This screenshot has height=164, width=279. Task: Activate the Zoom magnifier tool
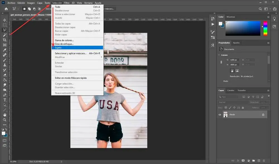coord(5,120)
